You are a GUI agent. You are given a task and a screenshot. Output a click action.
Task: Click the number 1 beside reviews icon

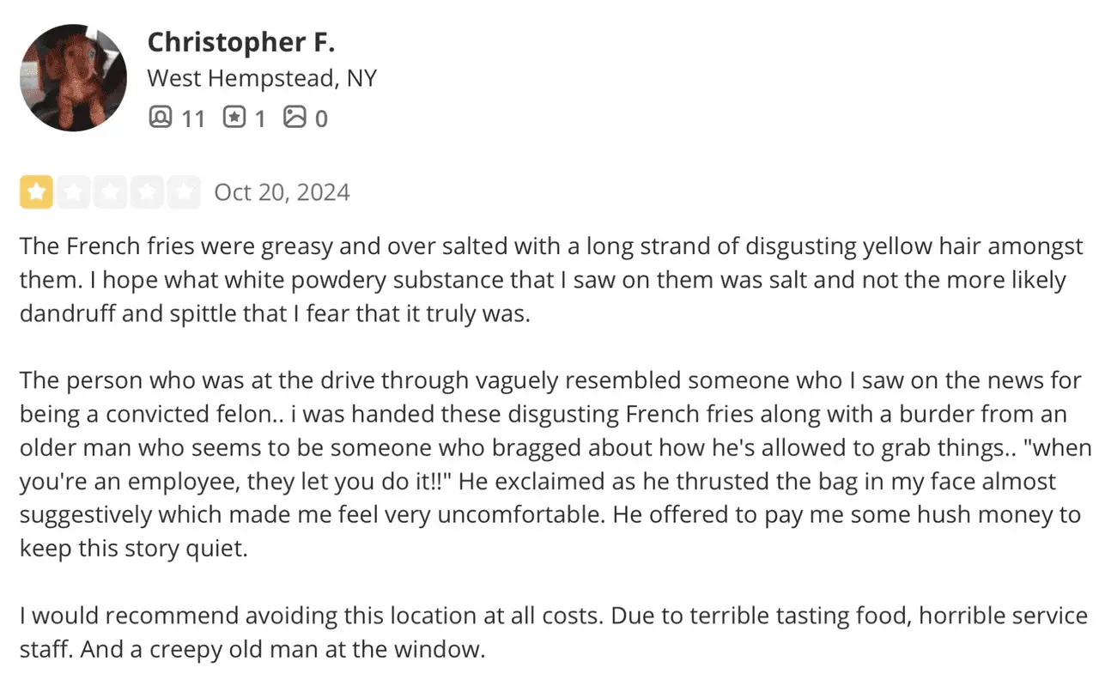point(259,118)
